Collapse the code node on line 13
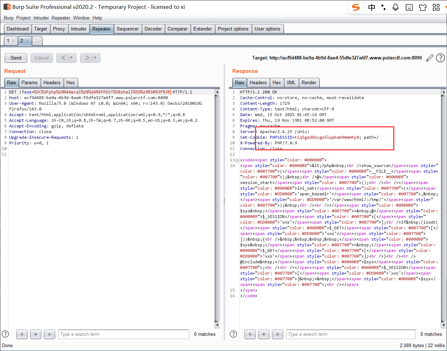Screen dimensions: 447x351 click(237, 160)
